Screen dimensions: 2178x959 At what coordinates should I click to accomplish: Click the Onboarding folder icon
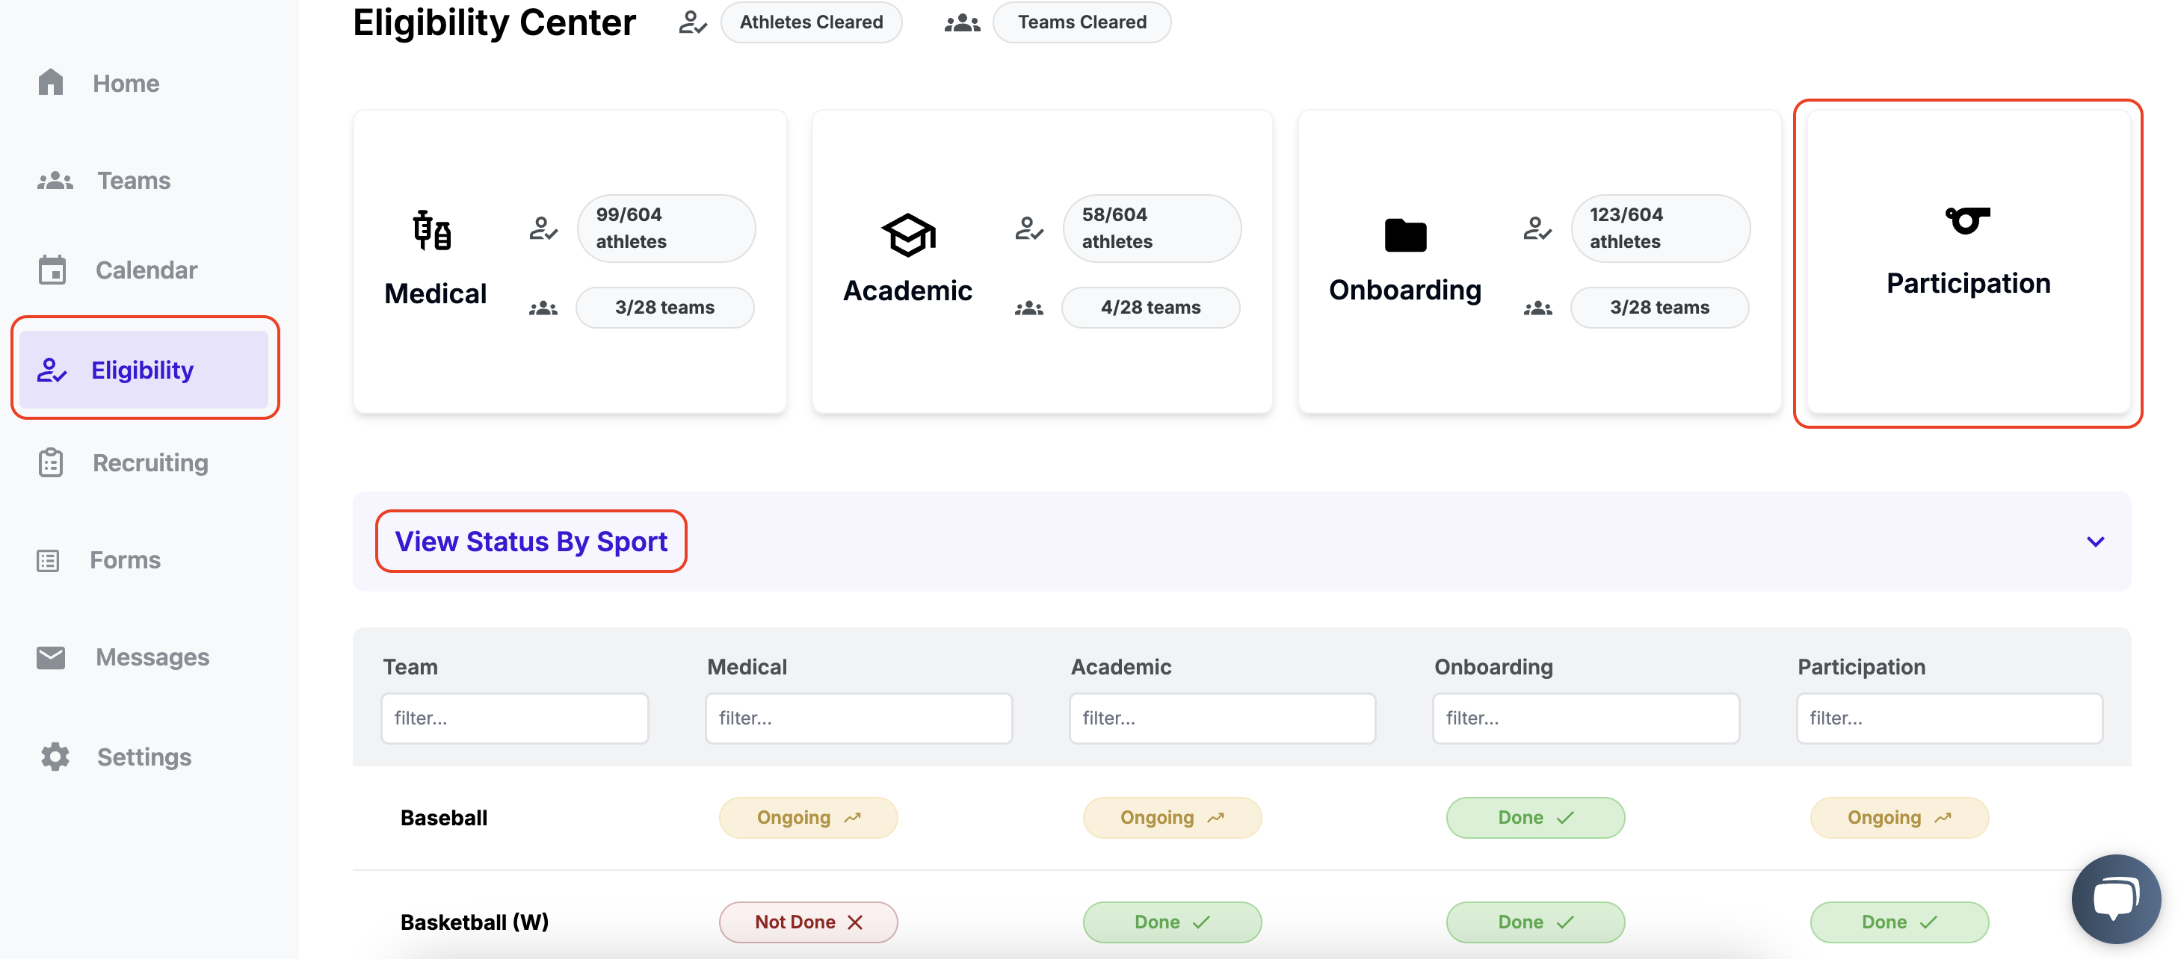coord(1404,235)
